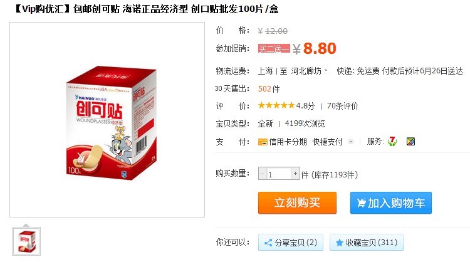Viewport: 470px width, 262px height.
Task: Click the purchase quantity input field
Action: point(279,174)
